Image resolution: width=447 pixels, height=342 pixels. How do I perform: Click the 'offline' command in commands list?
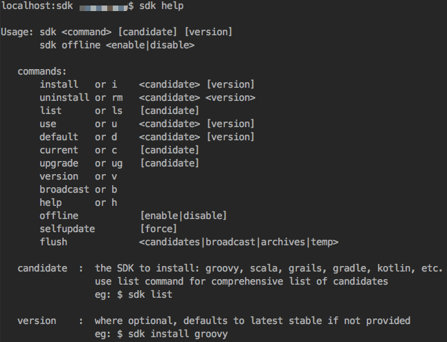[59, 216]
